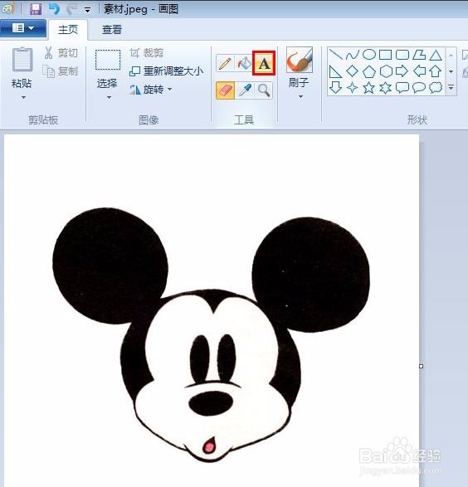468x487 pixels.
Task: Choose the Rounded rectangle shape
Action: point(402,55)
